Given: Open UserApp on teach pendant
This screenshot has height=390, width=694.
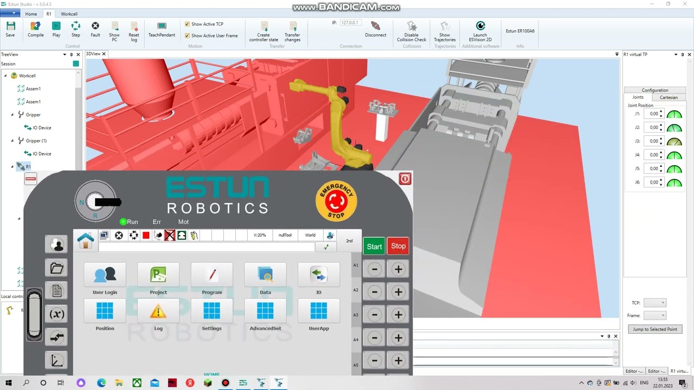Looking at the screenshot, I should [x=319, y=311].
